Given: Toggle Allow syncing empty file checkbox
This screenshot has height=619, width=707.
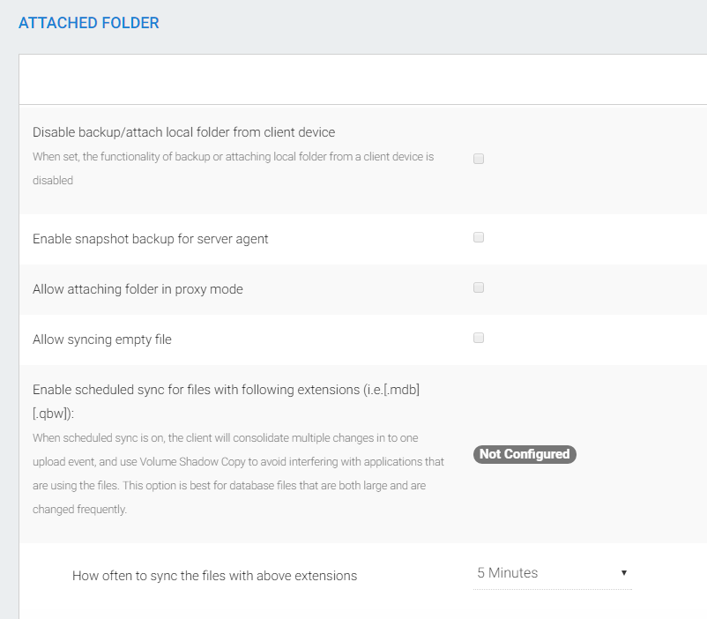Looking at the screenshot, I should 479,338.
